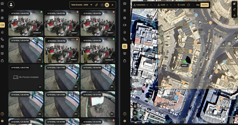Open event thumbnail from 1:02:12 PM

(62, 104)
